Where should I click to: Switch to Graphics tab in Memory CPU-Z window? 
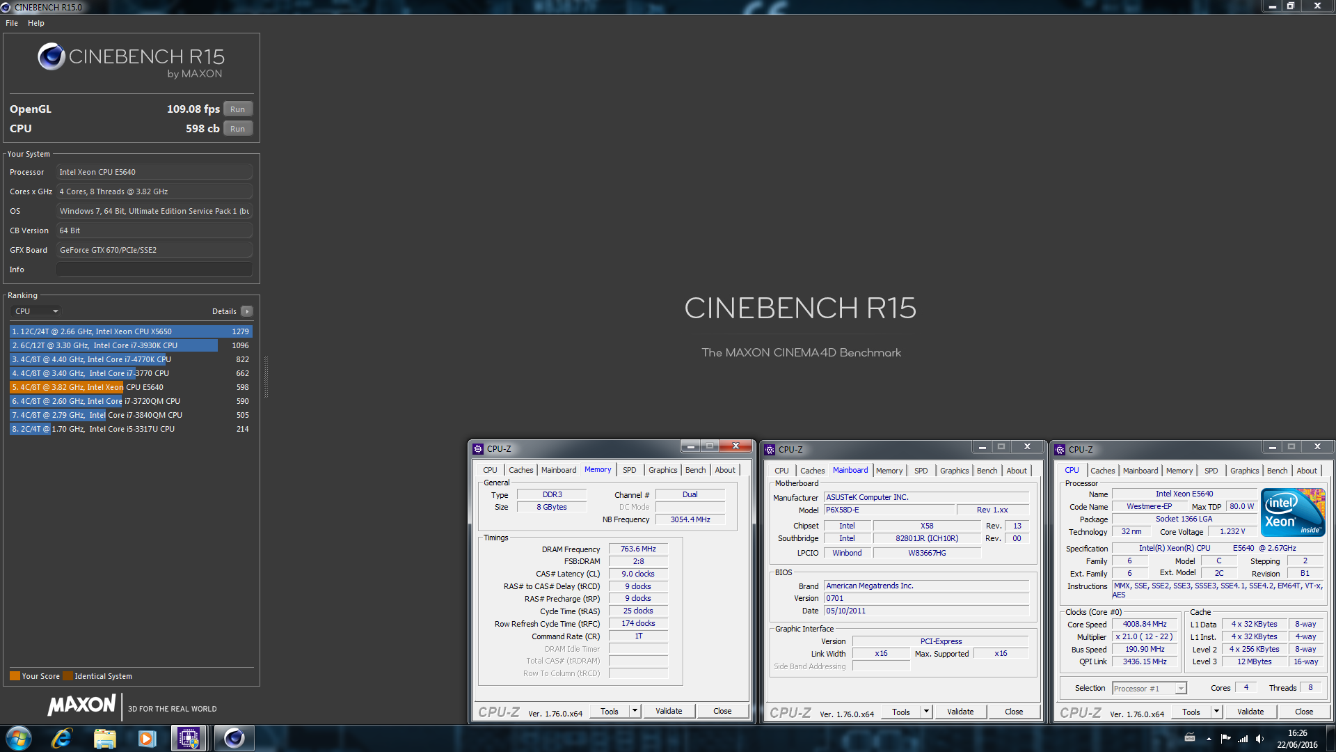click(662, 470)
